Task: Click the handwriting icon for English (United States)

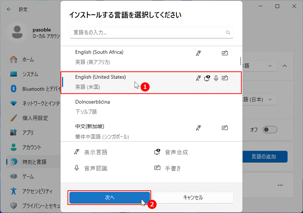Action: 225,78
